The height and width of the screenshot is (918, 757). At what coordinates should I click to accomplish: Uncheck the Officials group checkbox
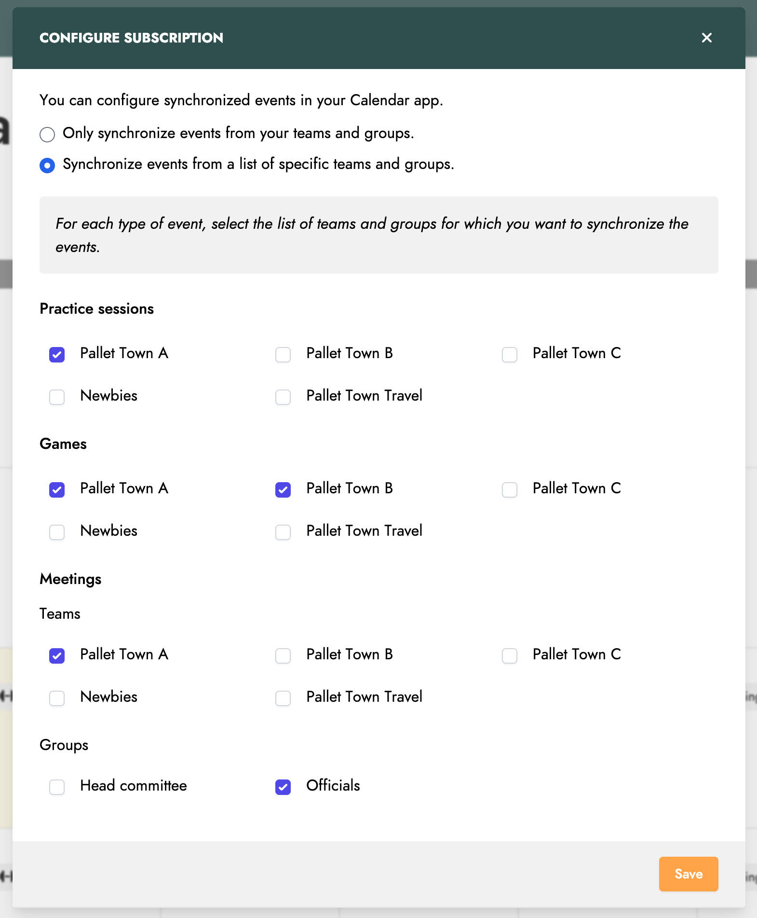click(283, 787)
